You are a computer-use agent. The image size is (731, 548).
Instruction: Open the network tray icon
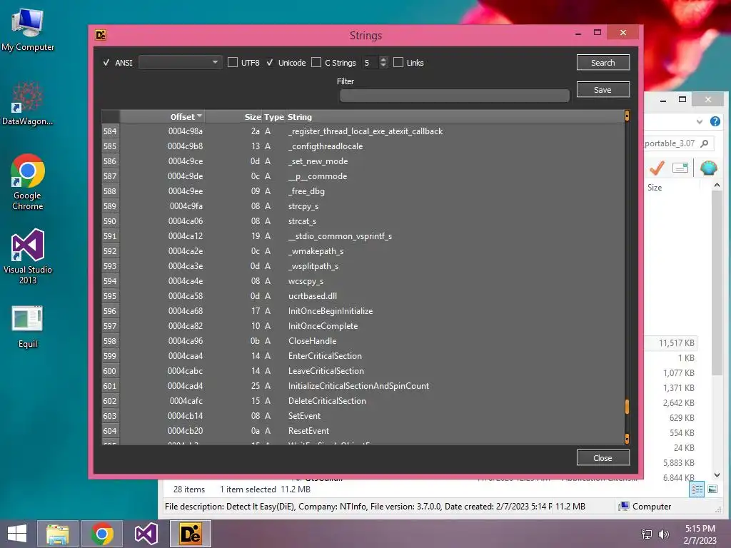tap(647, 534)
